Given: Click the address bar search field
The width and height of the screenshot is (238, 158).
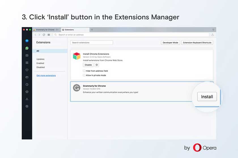Looking at the screenshot, I should 131,35.
